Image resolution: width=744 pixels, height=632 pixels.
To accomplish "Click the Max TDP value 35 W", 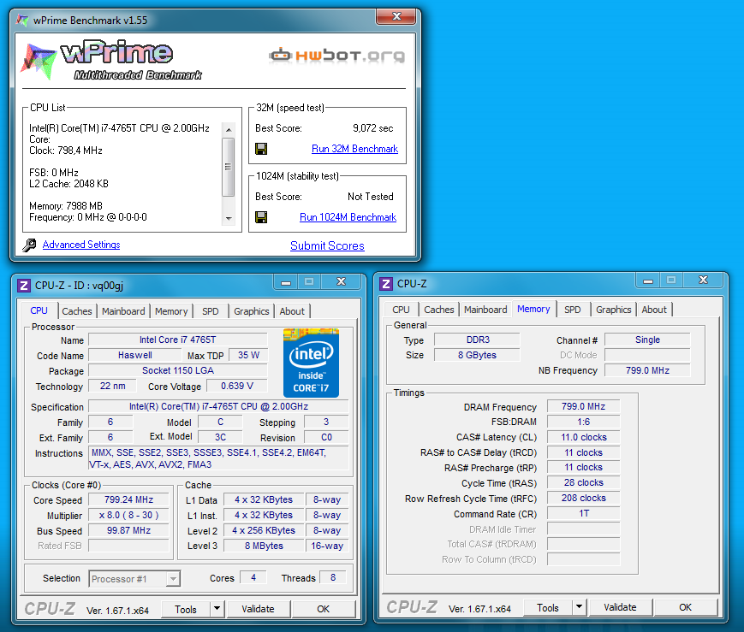I will (x=248, y=355).
